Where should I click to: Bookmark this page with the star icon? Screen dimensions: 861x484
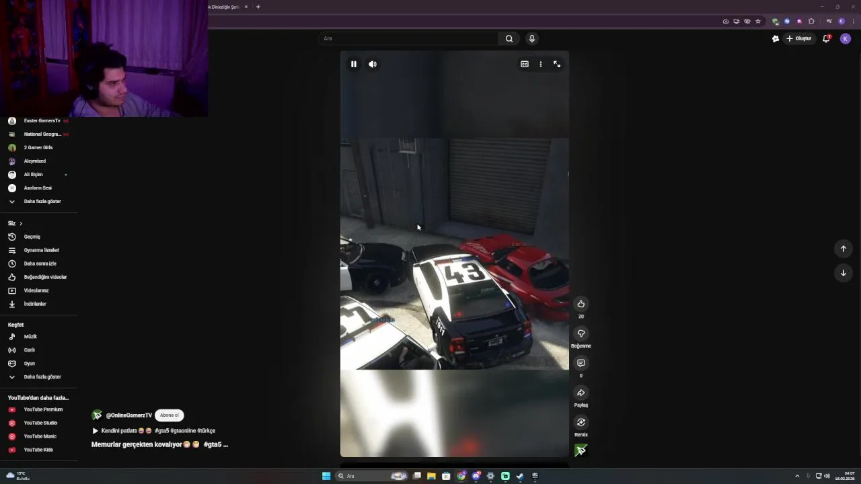coord(758,22)
